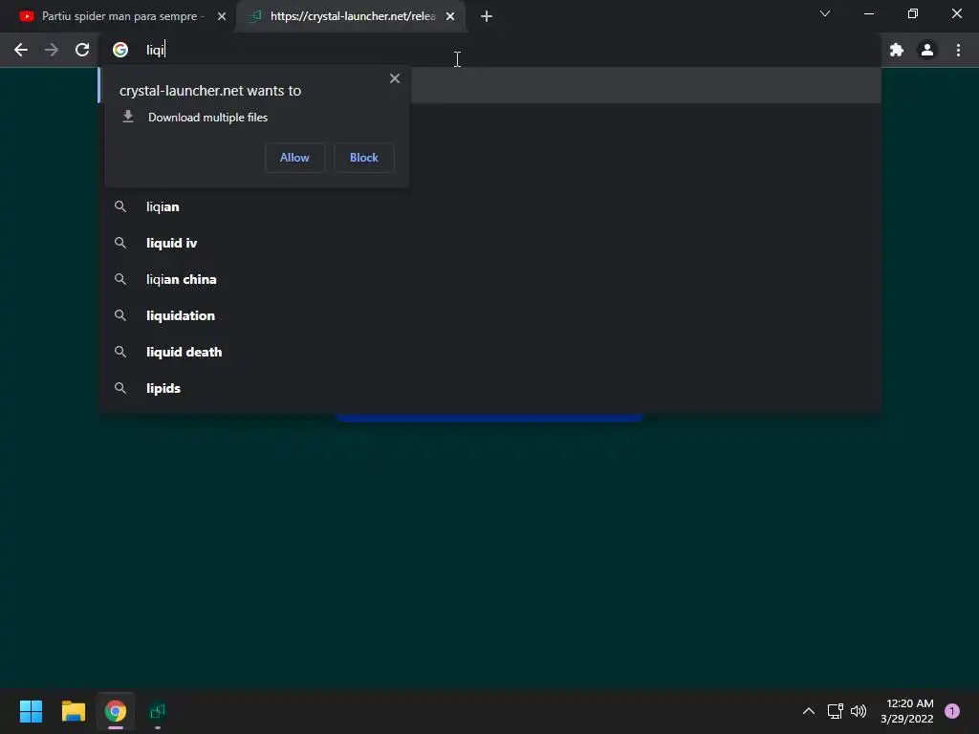Choose the 'liquid death' suggestion

click(x=489, y=352)
